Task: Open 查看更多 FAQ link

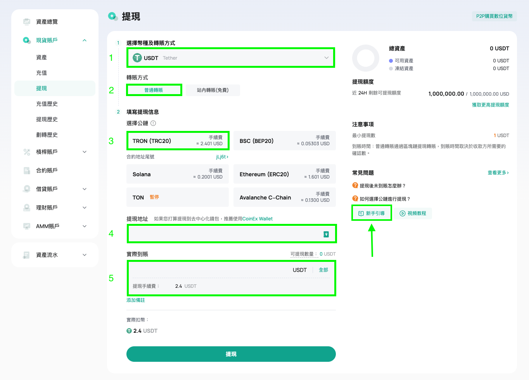Action: 498,173
